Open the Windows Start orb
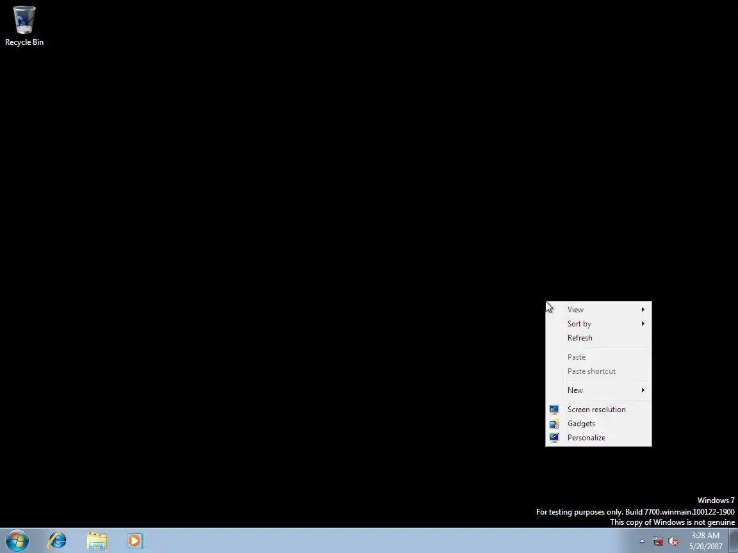This screenshot has height=553, width=738. 17,540
